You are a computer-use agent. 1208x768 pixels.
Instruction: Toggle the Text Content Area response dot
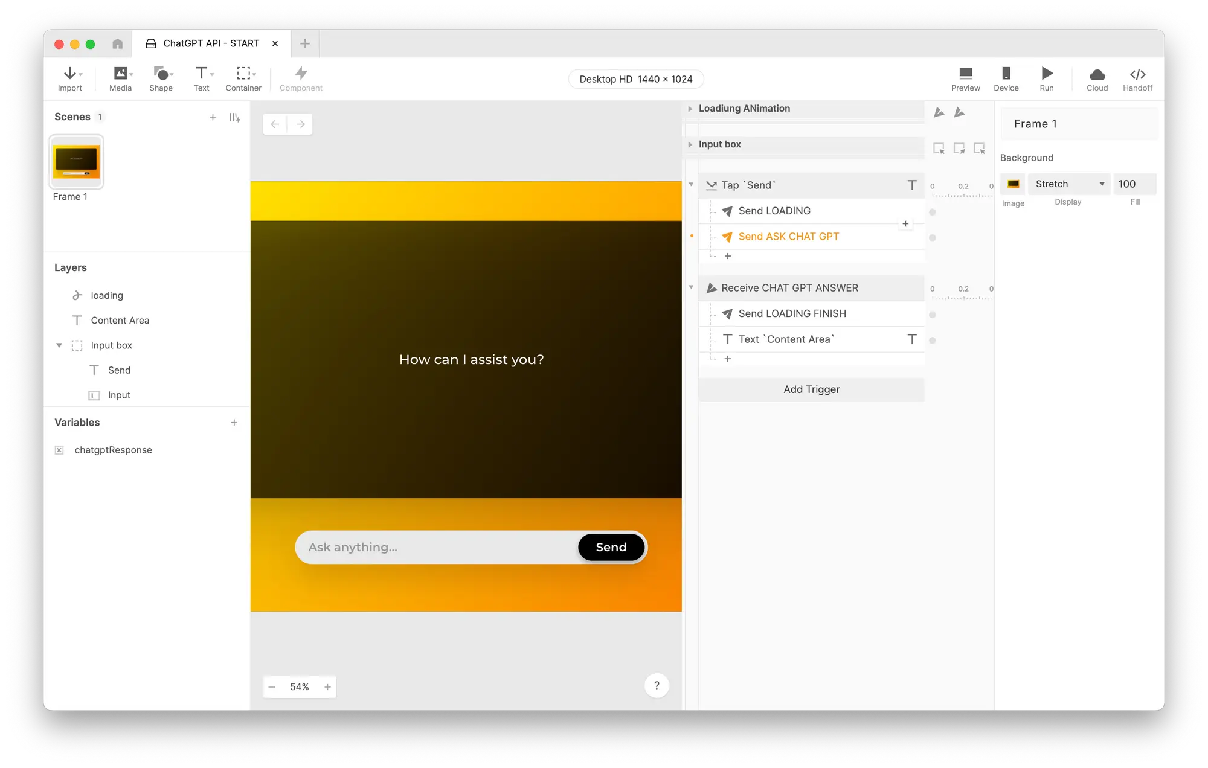[x=933, y=341]
